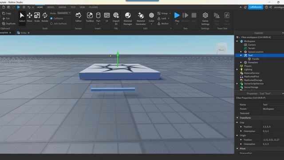Open the Toolbox panel
The image size is (284, 160).
[90, 17]
